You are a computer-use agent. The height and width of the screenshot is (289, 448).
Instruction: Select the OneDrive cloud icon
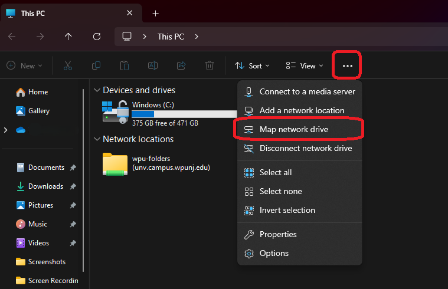point(21,130)
